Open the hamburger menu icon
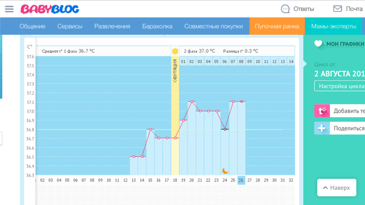 pos(9,9)
